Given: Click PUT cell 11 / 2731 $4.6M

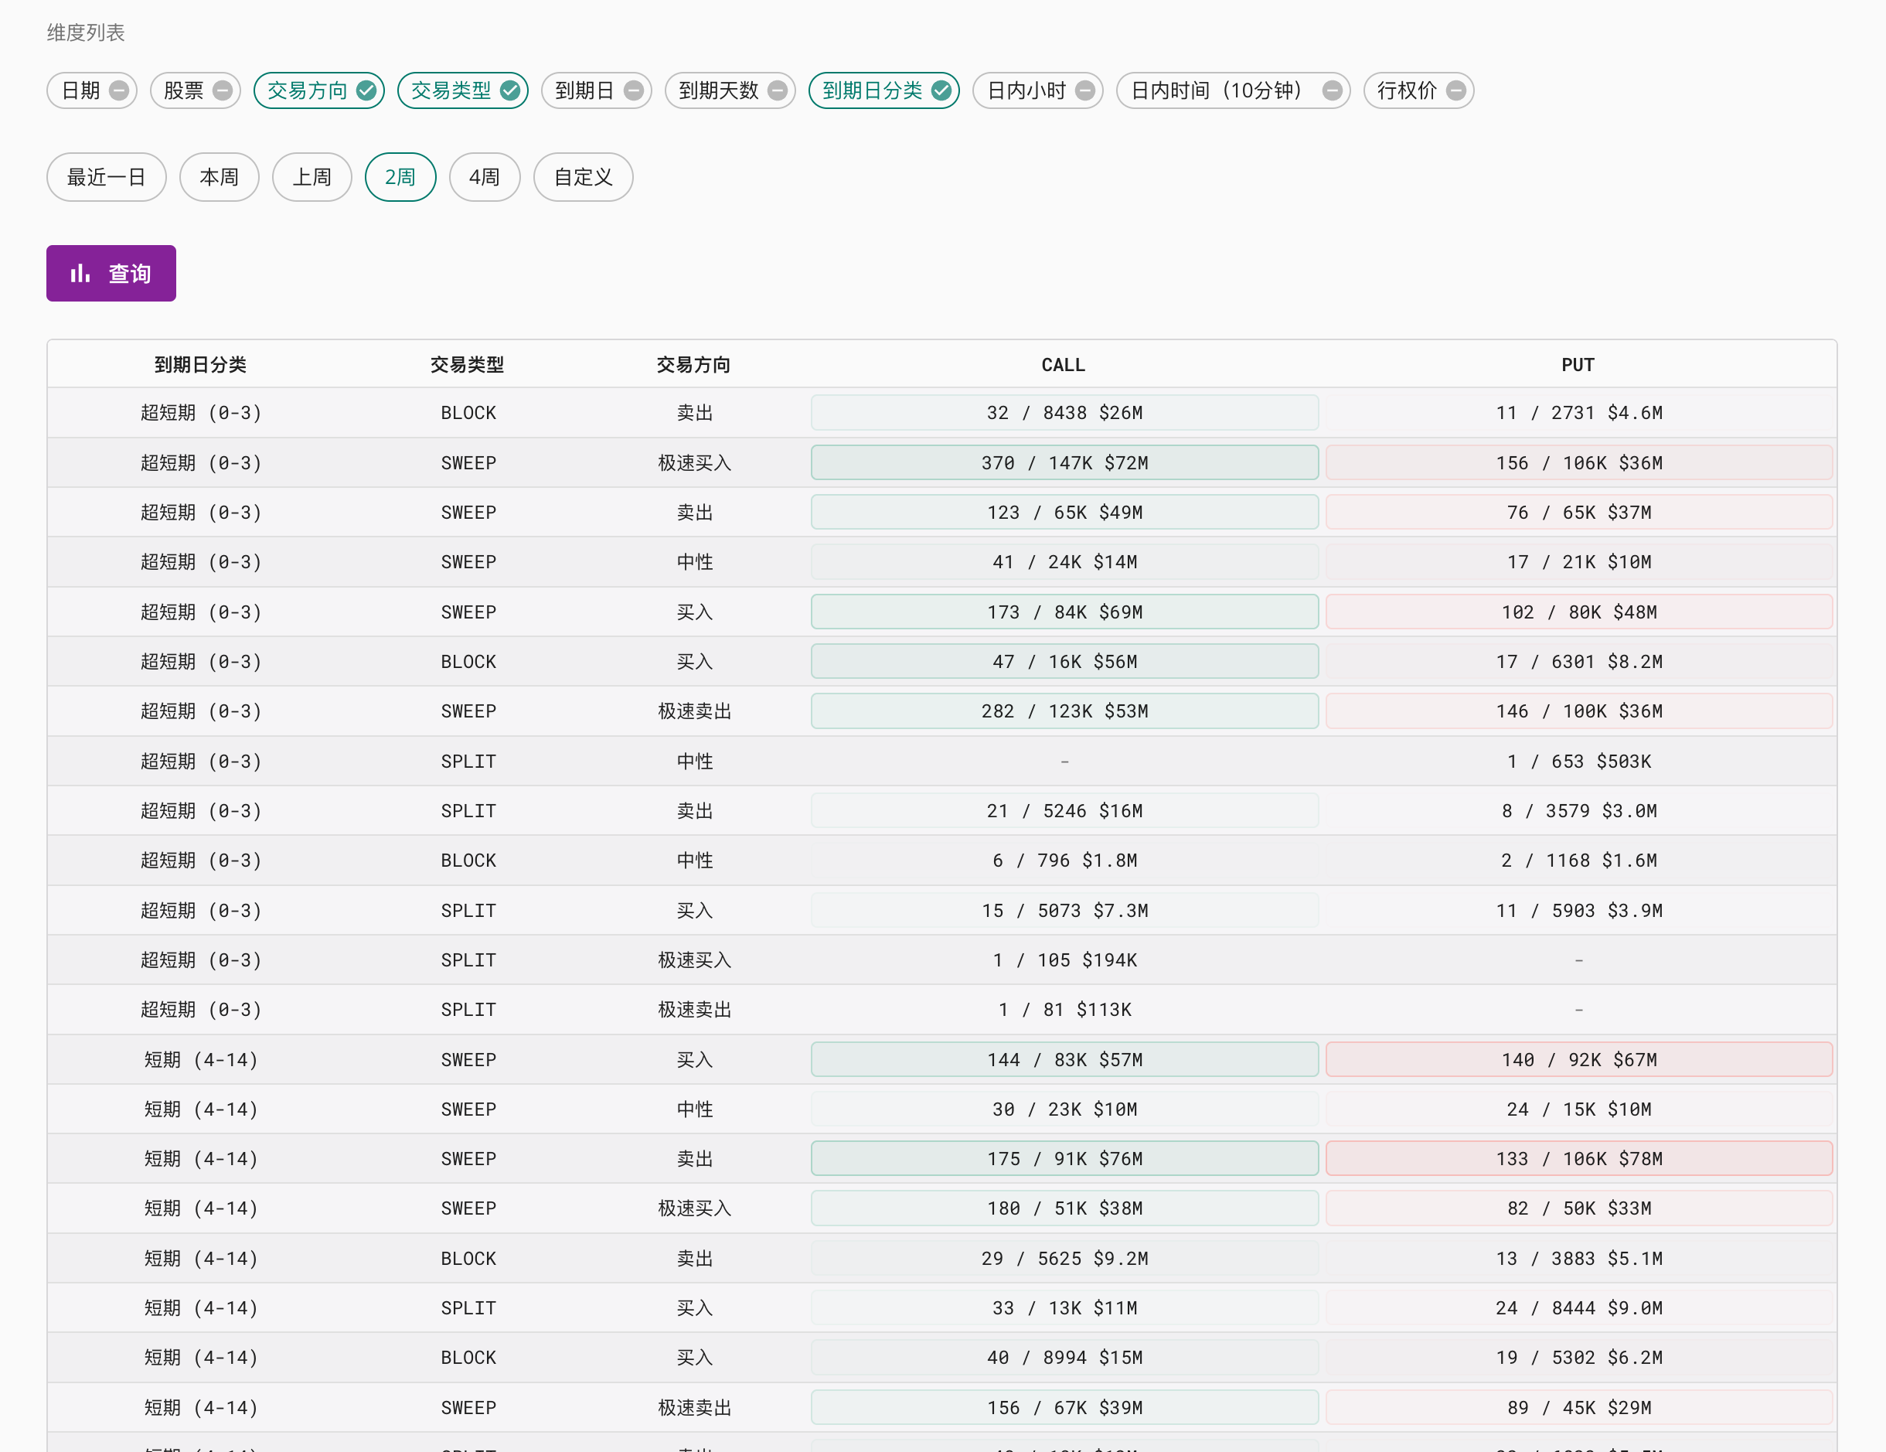Looking at the screenshot, I should pyautogui.click(x=1579, y=412).
